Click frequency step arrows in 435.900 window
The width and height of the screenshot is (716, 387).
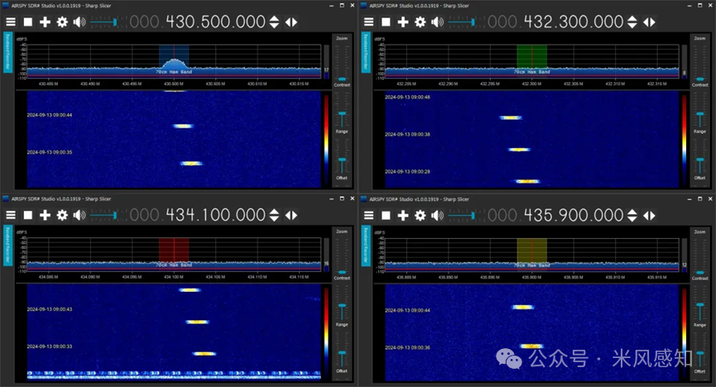click(x=632, y=215)
